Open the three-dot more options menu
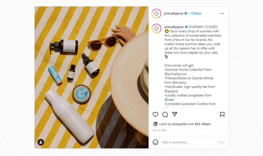The width and height of the screenshot is (263, 156). click(x=222, y=14)
